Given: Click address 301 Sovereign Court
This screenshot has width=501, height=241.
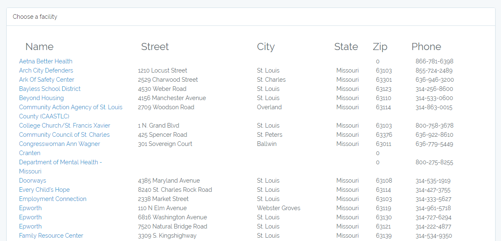Looking at the screenshot, I should tap(165, 144).
